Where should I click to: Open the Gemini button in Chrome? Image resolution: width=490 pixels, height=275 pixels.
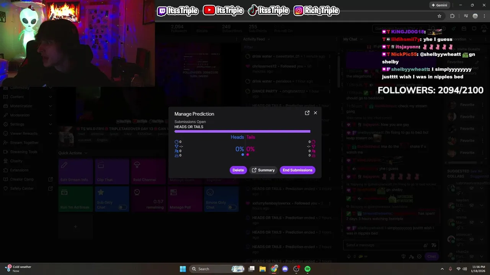pos(439,5)
